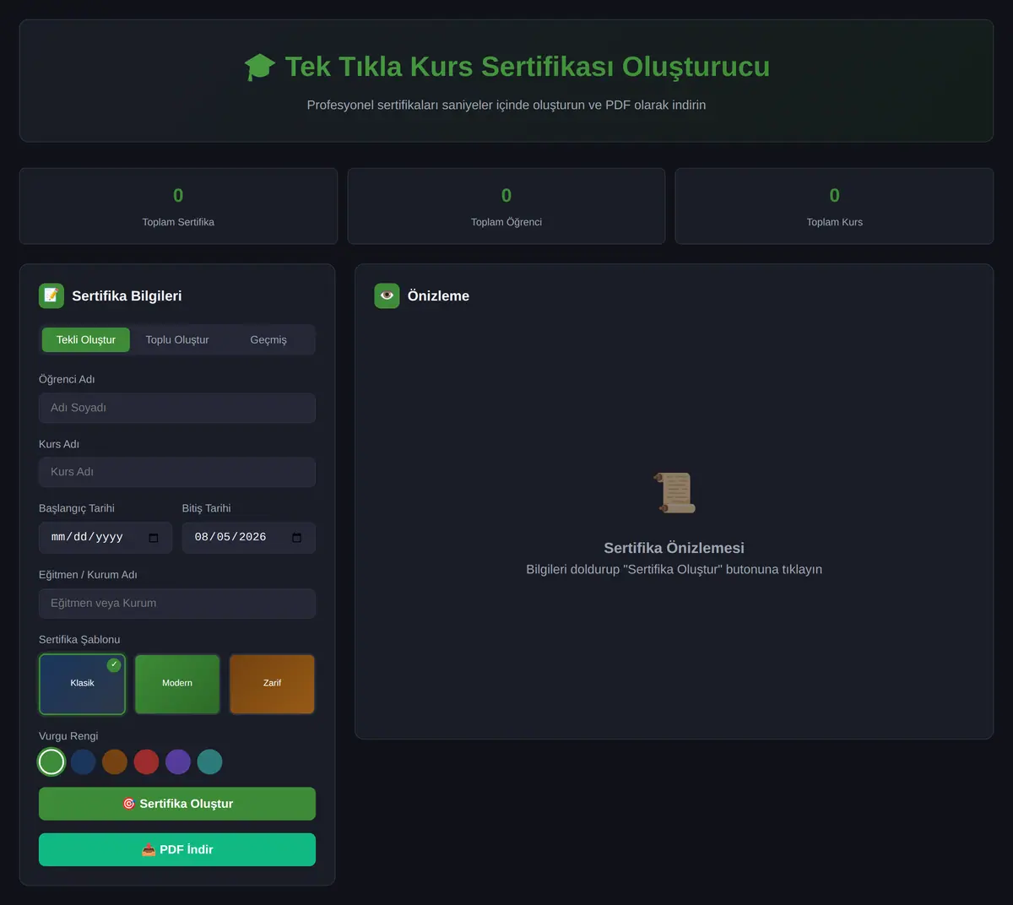Switch to the Toplu Oluştur tab
This screenshot has width=1013, height=905.
(x=177, y=339)
